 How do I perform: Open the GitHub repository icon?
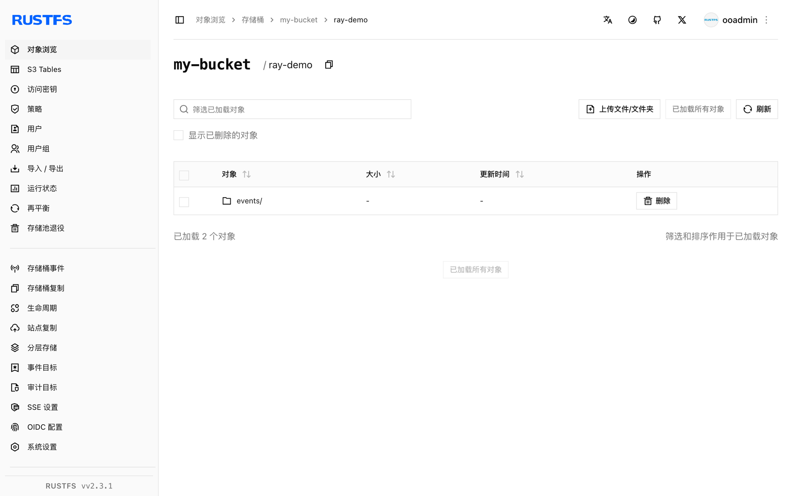(x=657, y=20)
